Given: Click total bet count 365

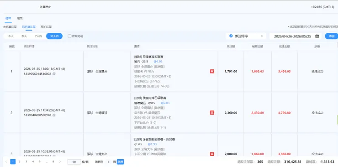Looking at the screenshot, I should (260, 162).
